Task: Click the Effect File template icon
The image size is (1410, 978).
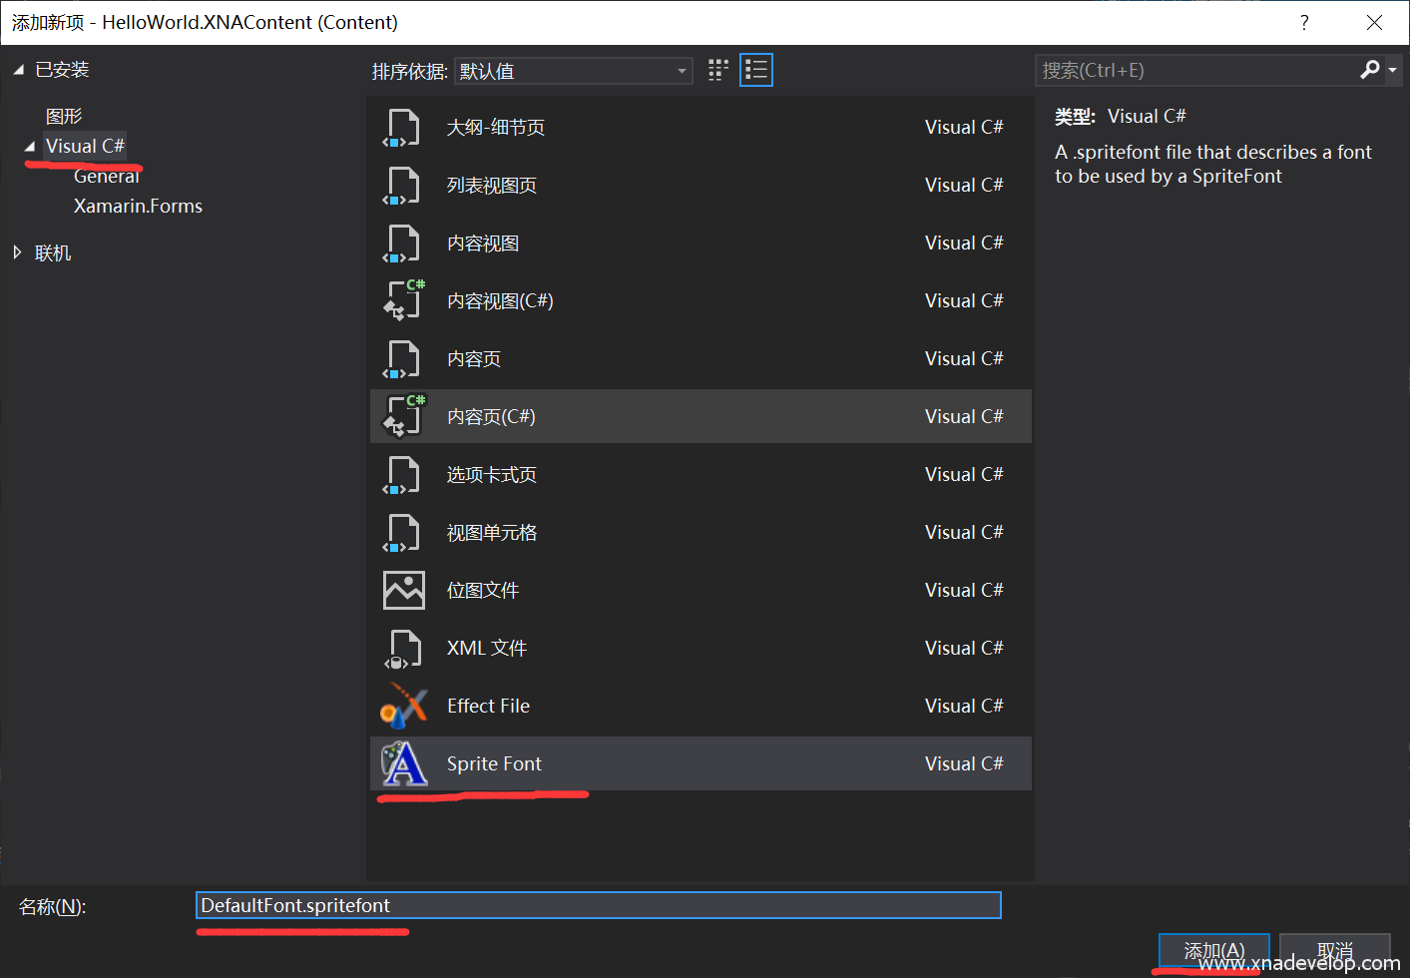Action: point(403,706)
